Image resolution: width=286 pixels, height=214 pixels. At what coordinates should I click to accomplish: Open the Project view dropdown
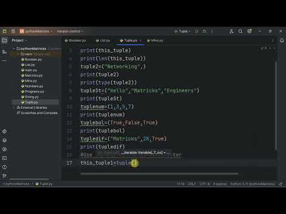pos(19,40)
